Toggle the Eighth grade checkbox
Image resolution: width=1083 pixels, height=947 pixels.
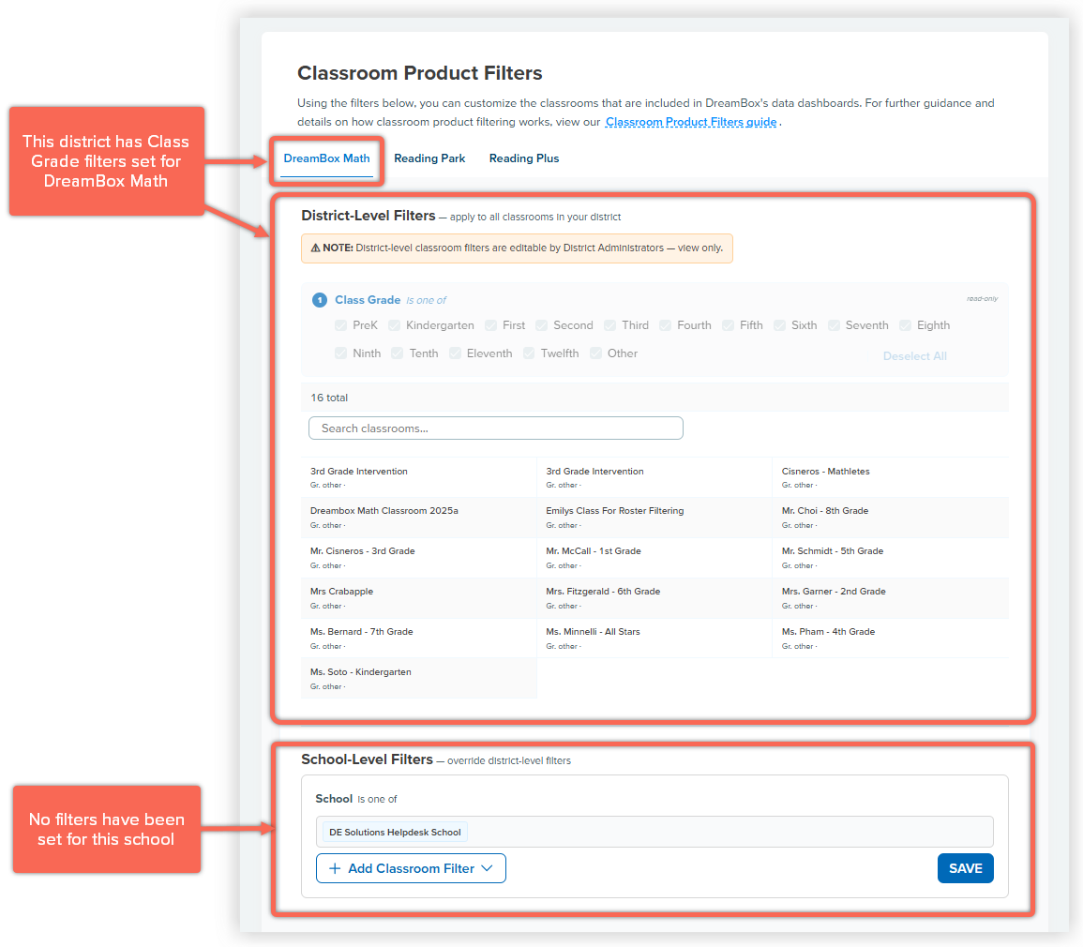tap(906, 325)
